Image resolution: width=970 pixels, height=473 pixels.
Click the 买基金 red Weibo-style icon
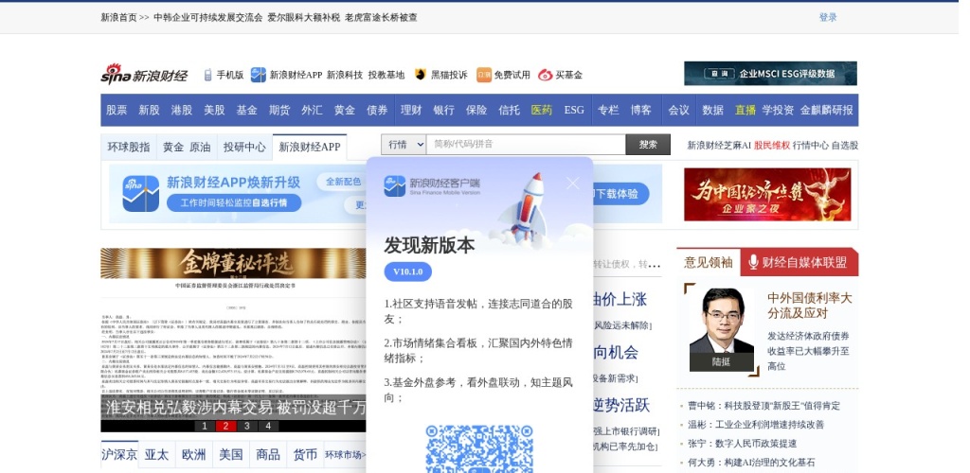(x=545, y=75)
